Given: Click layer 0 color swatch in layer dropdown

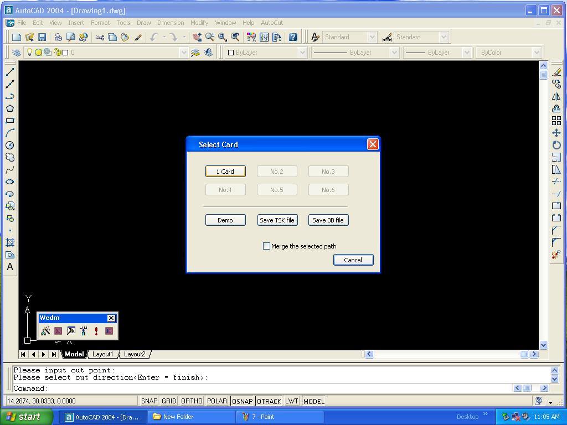Looking at the screenshot, I should coord(65,53).
